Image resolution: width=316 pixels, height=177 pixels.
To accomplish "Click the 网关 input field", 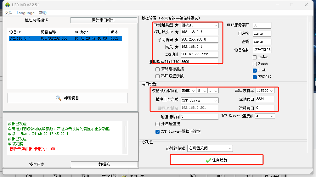I will [200, 47].
